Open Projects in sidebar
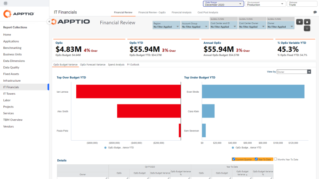The width and height of the screenshot is (319, 179). coord(8,107)
